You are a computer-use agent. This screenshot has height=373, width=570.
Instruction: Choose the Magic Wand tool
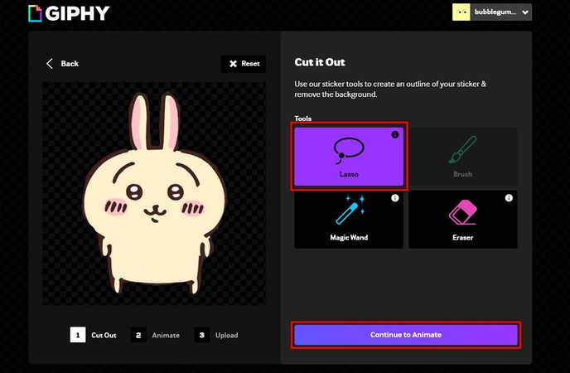(x=349, y=220)
